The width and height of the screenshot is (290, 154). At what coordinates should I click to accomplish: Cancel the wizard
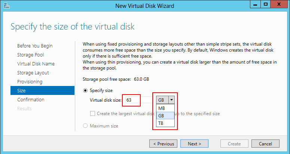pyautogui.click(x=265, y=144)
